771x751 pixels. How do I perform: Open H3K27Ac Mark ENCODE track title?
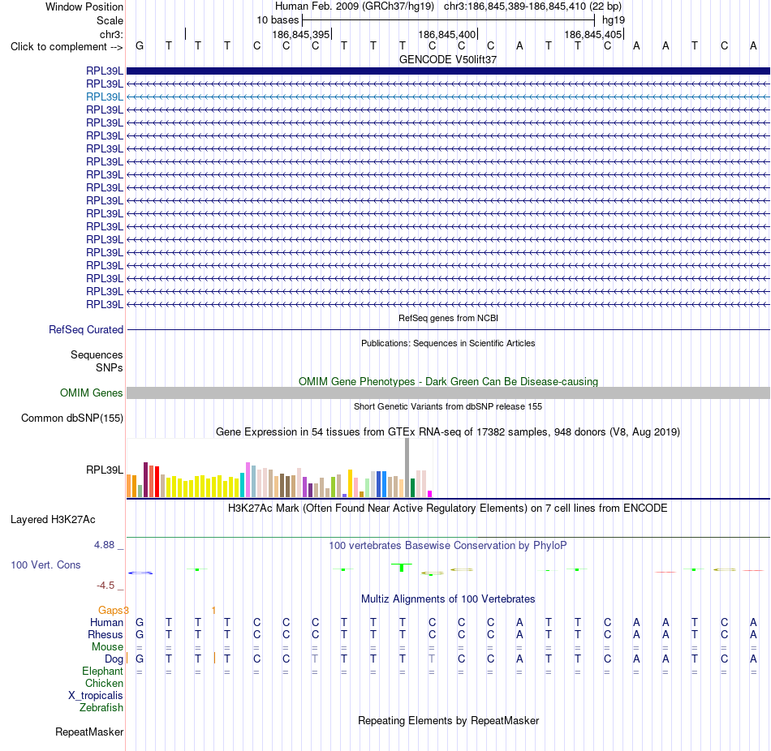(448, 509)
